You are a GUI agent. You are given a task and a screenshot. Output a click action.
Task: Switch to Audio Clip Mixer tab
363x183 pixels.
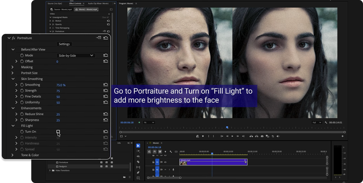98,4
